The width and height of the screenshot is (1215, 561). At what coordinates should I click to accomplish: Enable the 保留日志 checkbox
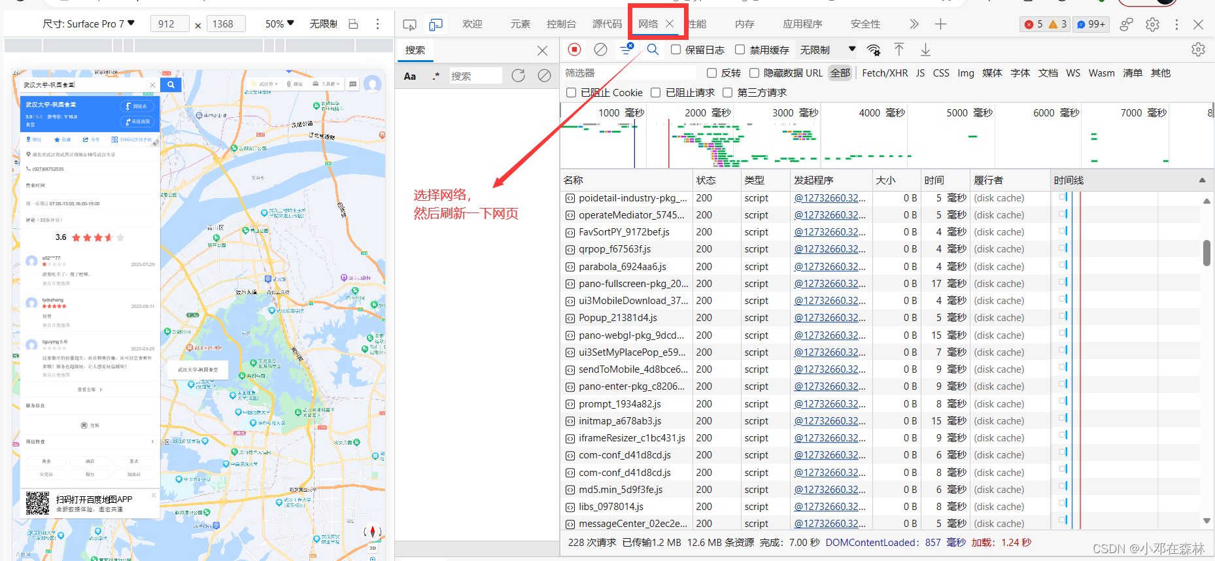coord(676,50)
